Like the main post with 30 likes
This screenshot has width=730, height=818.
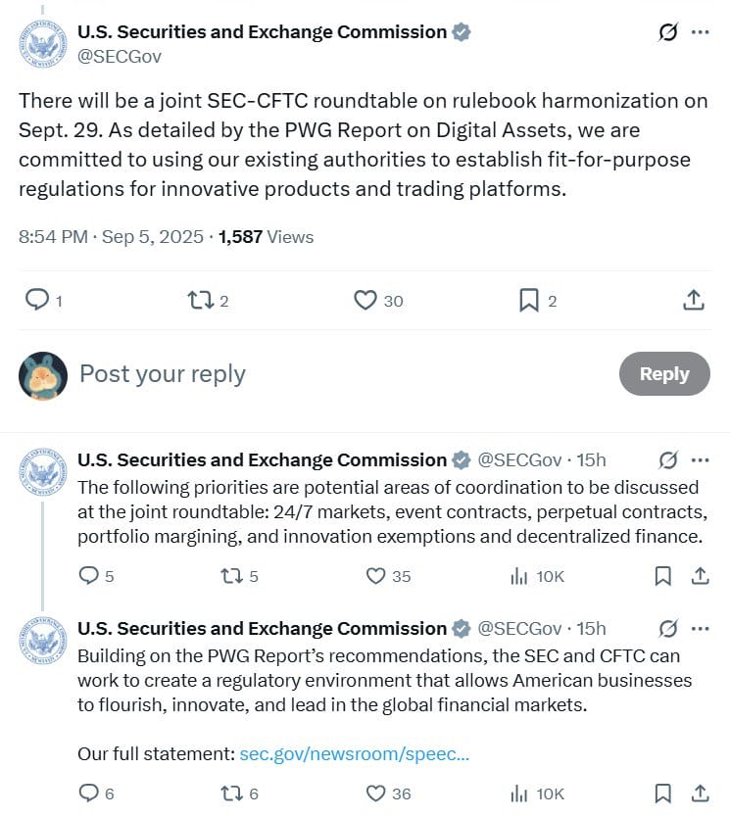click(365, 300)
